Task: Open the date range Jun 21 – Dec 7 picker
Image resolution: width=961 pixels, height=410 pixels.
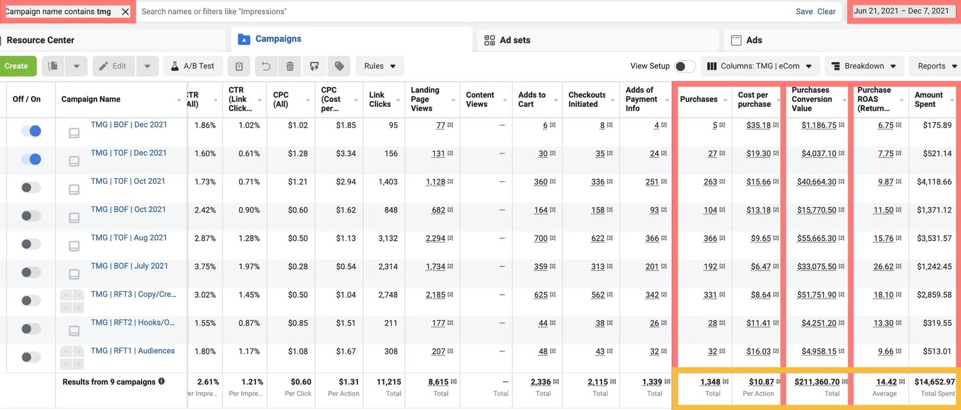Action: pos(901,11)
